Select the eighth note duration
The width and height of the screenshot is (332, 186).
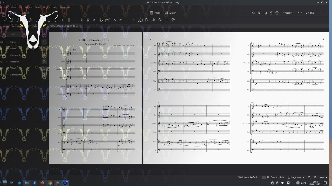(x=30, y=20)
